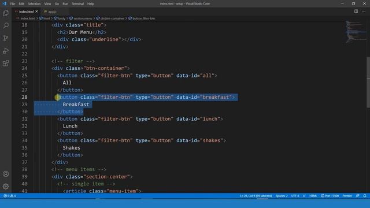
Task: Click Port : 5500 Live Server entry
Action: 330,196
